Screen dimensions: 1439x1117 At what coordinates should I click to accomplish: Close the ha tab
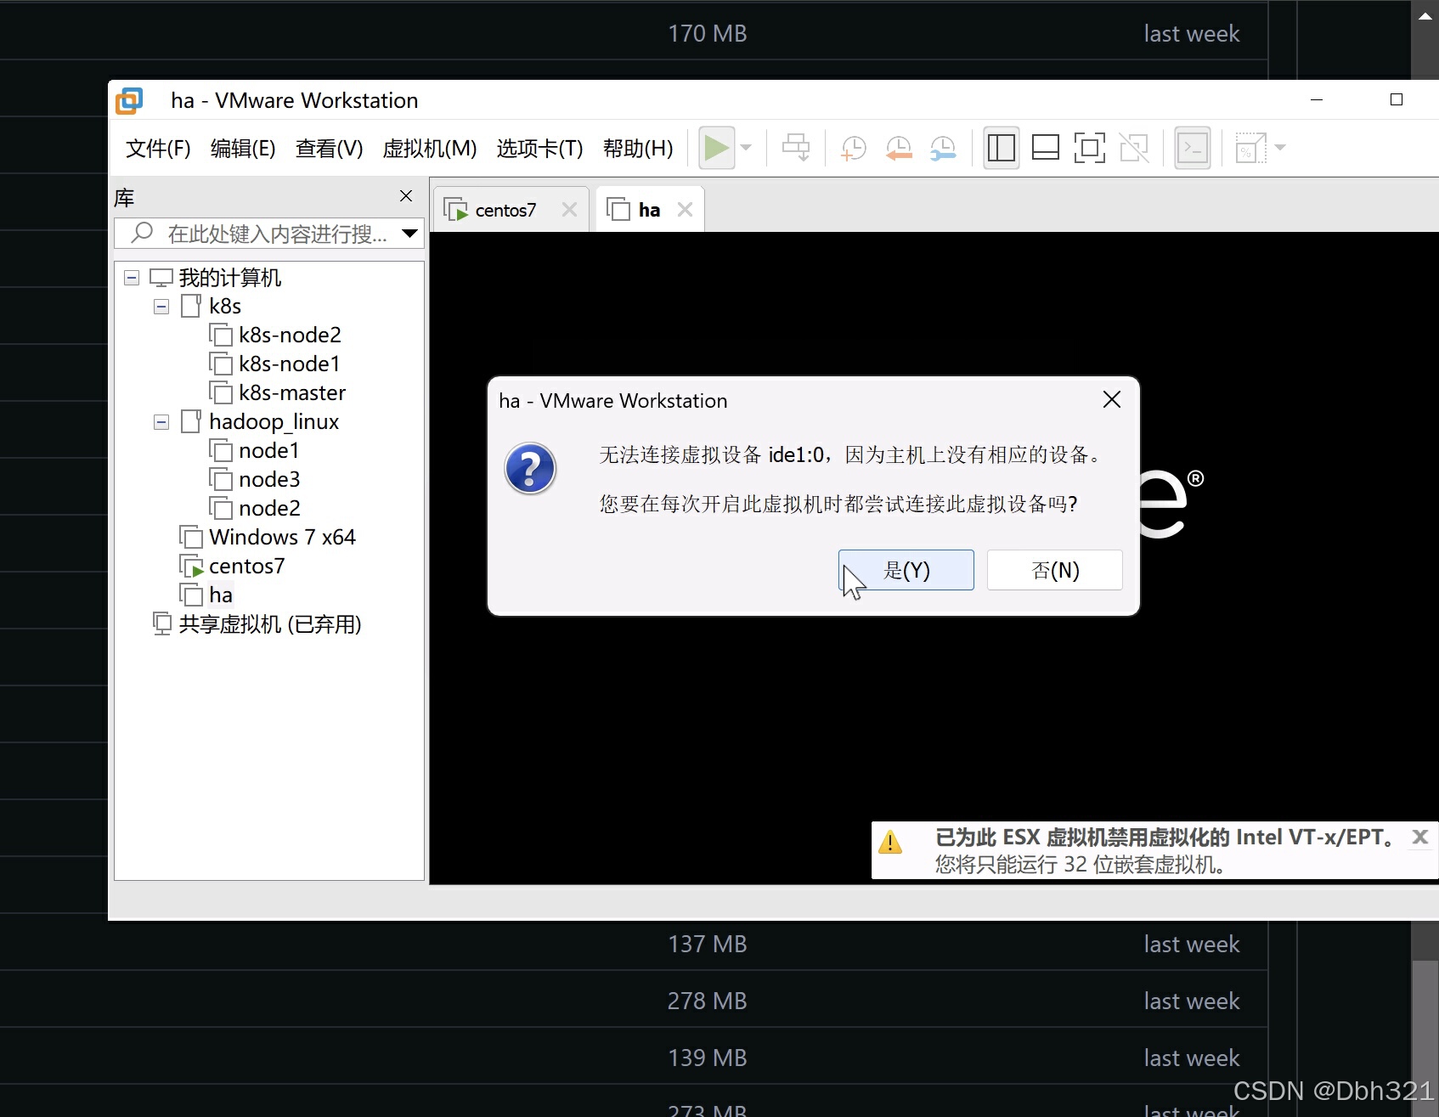tap(685, 209)
